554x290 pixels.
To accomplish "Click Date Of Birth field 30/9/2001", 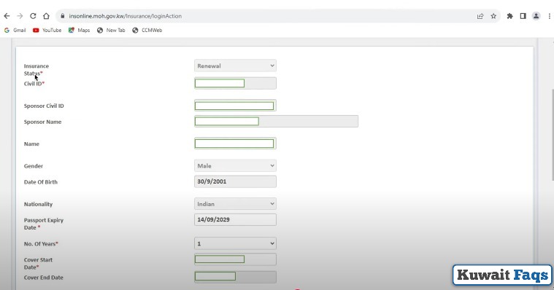I will [x=235, y=181].
